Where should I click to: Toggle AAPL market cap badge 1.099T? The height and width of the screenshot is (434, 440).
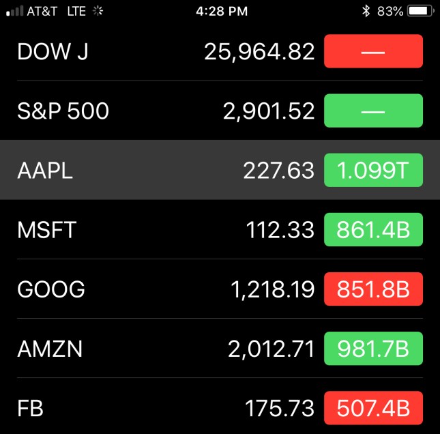(373, 171)
